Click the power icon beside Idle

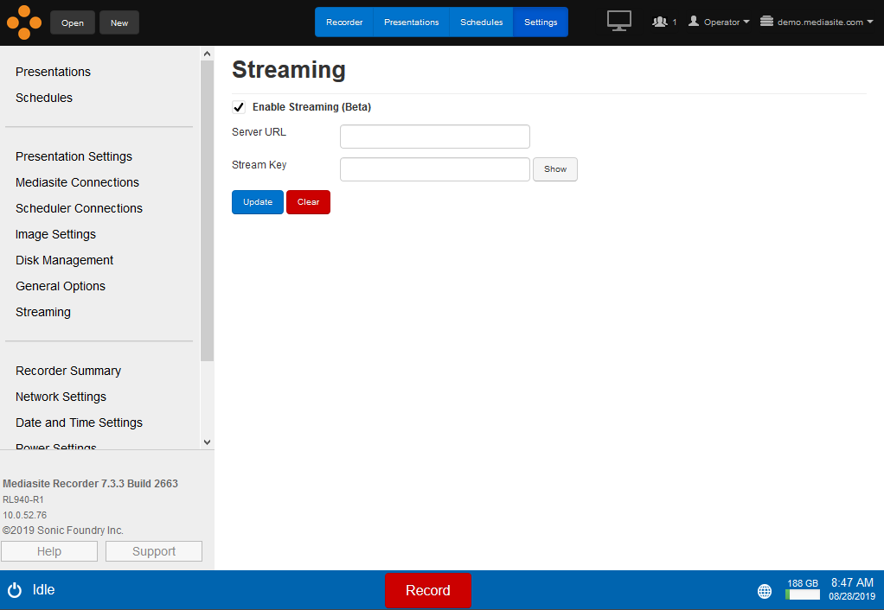click(15, 590)
